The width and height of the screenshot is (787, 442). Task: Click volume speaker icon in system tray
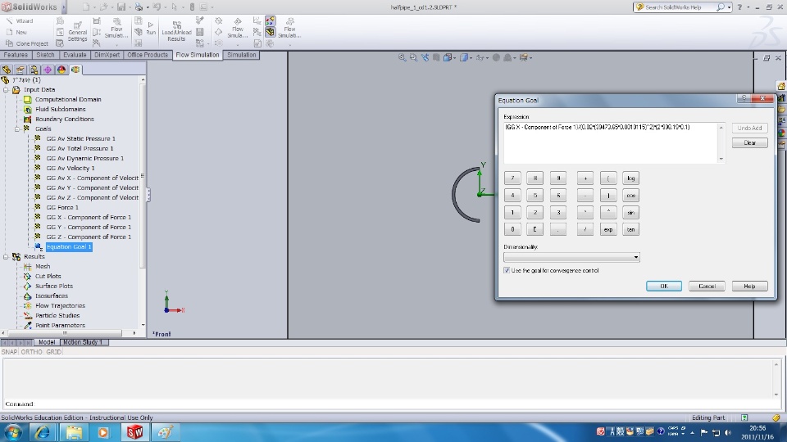point(728,432)
